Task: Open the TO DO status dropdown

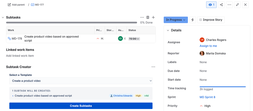Action: (134, 39)
